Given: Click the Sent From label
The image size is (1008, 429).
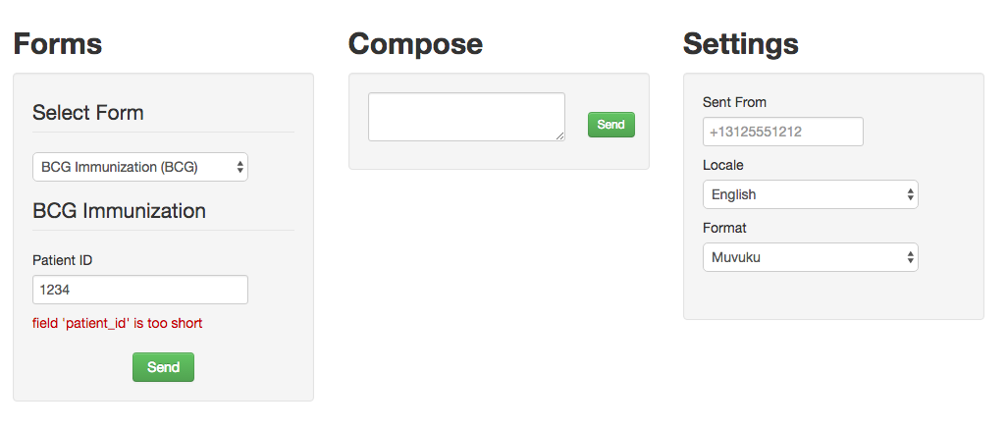Looking at the screenshot, I should (x=734, y=102).
